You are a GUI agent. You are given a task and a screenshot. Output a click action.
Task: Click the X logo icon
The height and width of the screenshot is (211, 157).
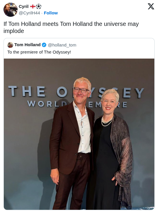coord(151,6)
